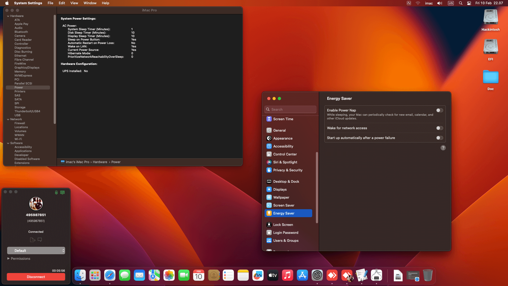Image resolution: width=508 pixels, height=286 pixels.
Task: Open the Edit menu
Action: (x=62, y=3)
